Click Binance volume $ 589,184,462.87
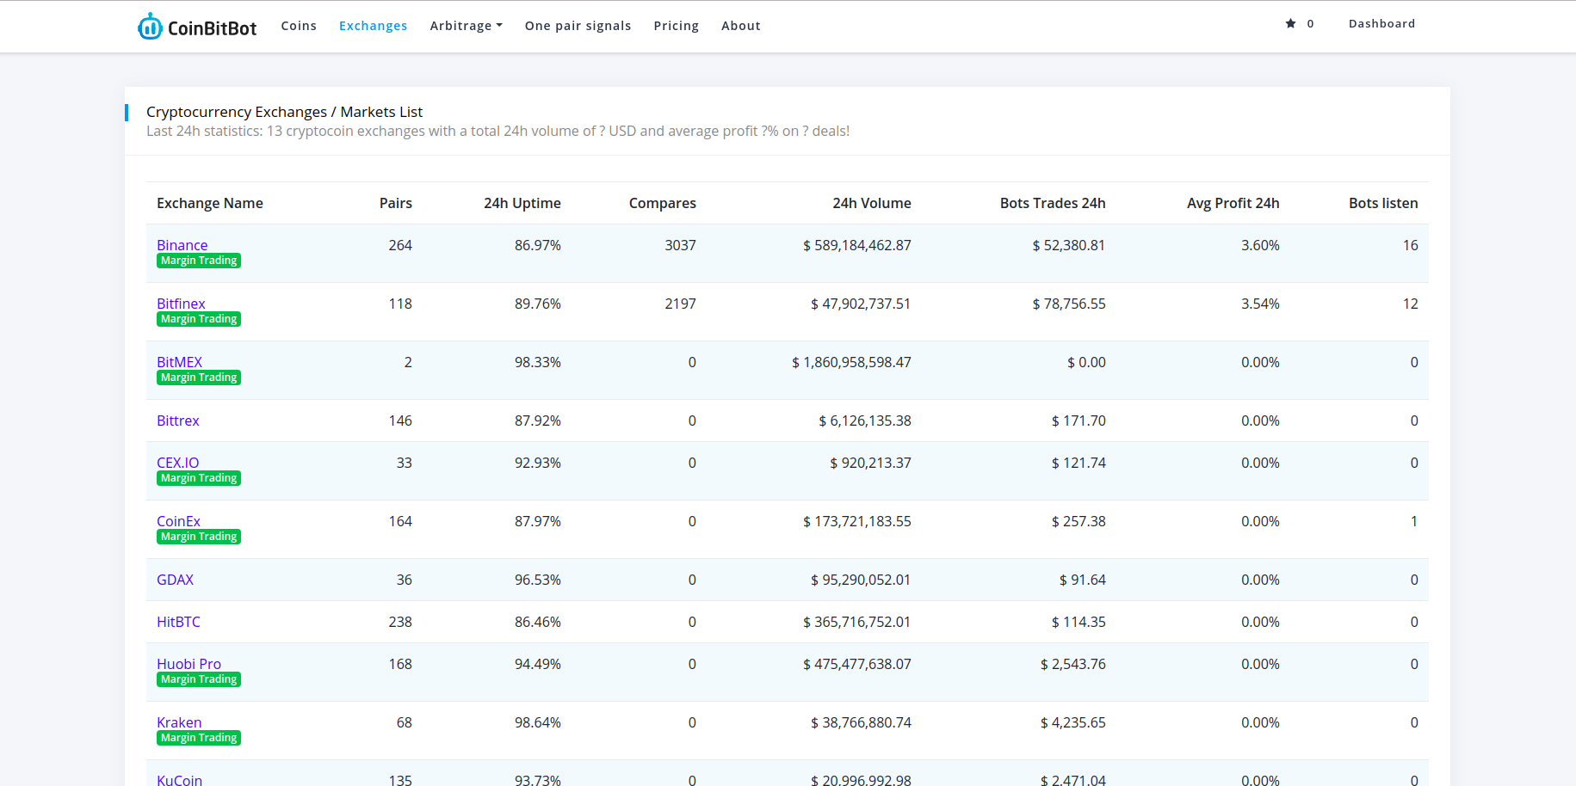1576x786 pixels. pyautogui.click(x=857, y=245)
